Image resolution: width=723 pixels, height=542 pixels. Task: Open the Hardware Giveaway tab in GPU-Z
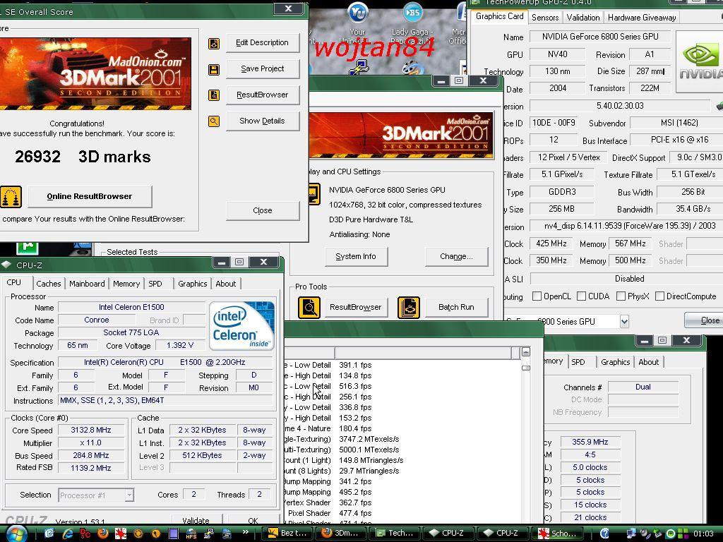[x=642, y=18]
